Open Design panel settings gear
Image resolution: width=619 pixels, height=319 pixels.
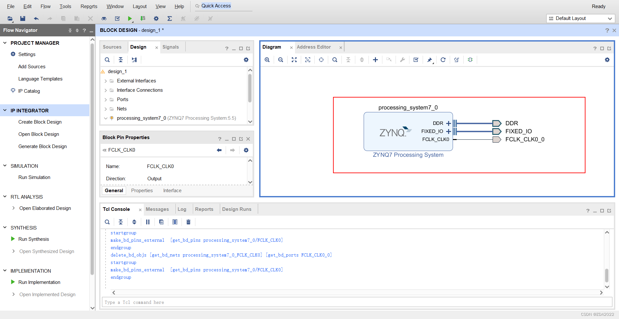246,60
